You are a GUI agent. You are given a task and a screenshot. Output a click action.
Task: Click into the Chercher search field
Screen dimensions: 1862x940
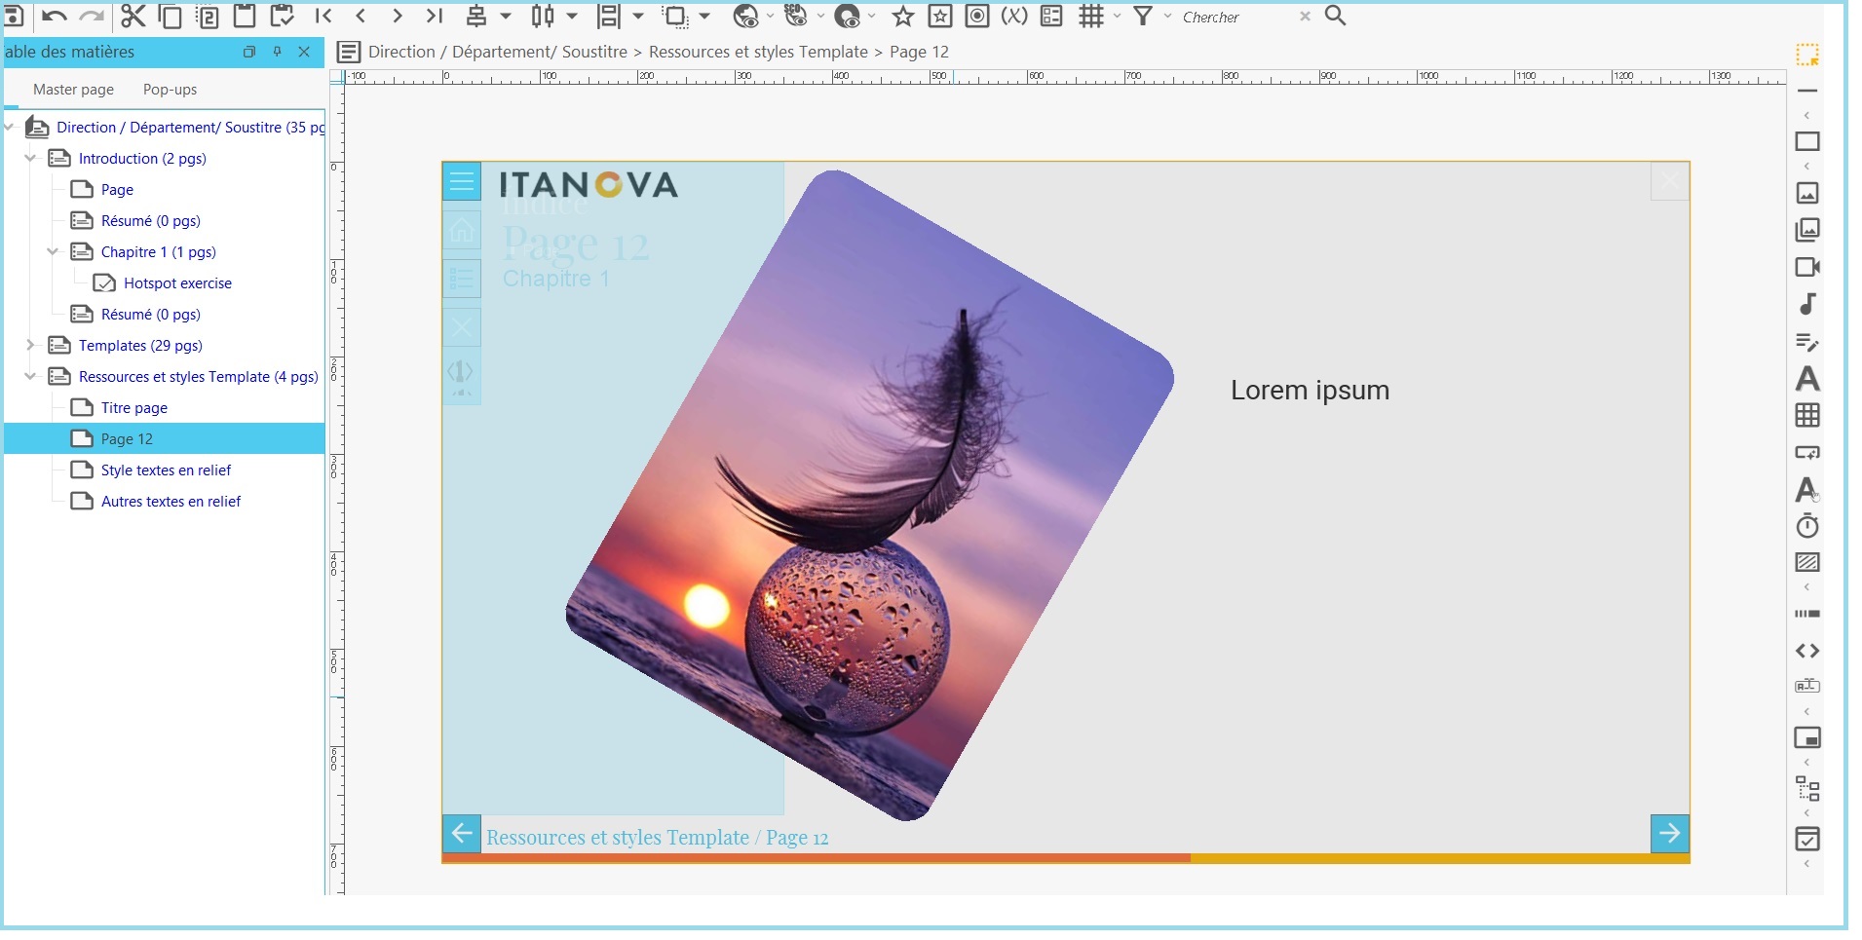click(x=1235, y=18)
